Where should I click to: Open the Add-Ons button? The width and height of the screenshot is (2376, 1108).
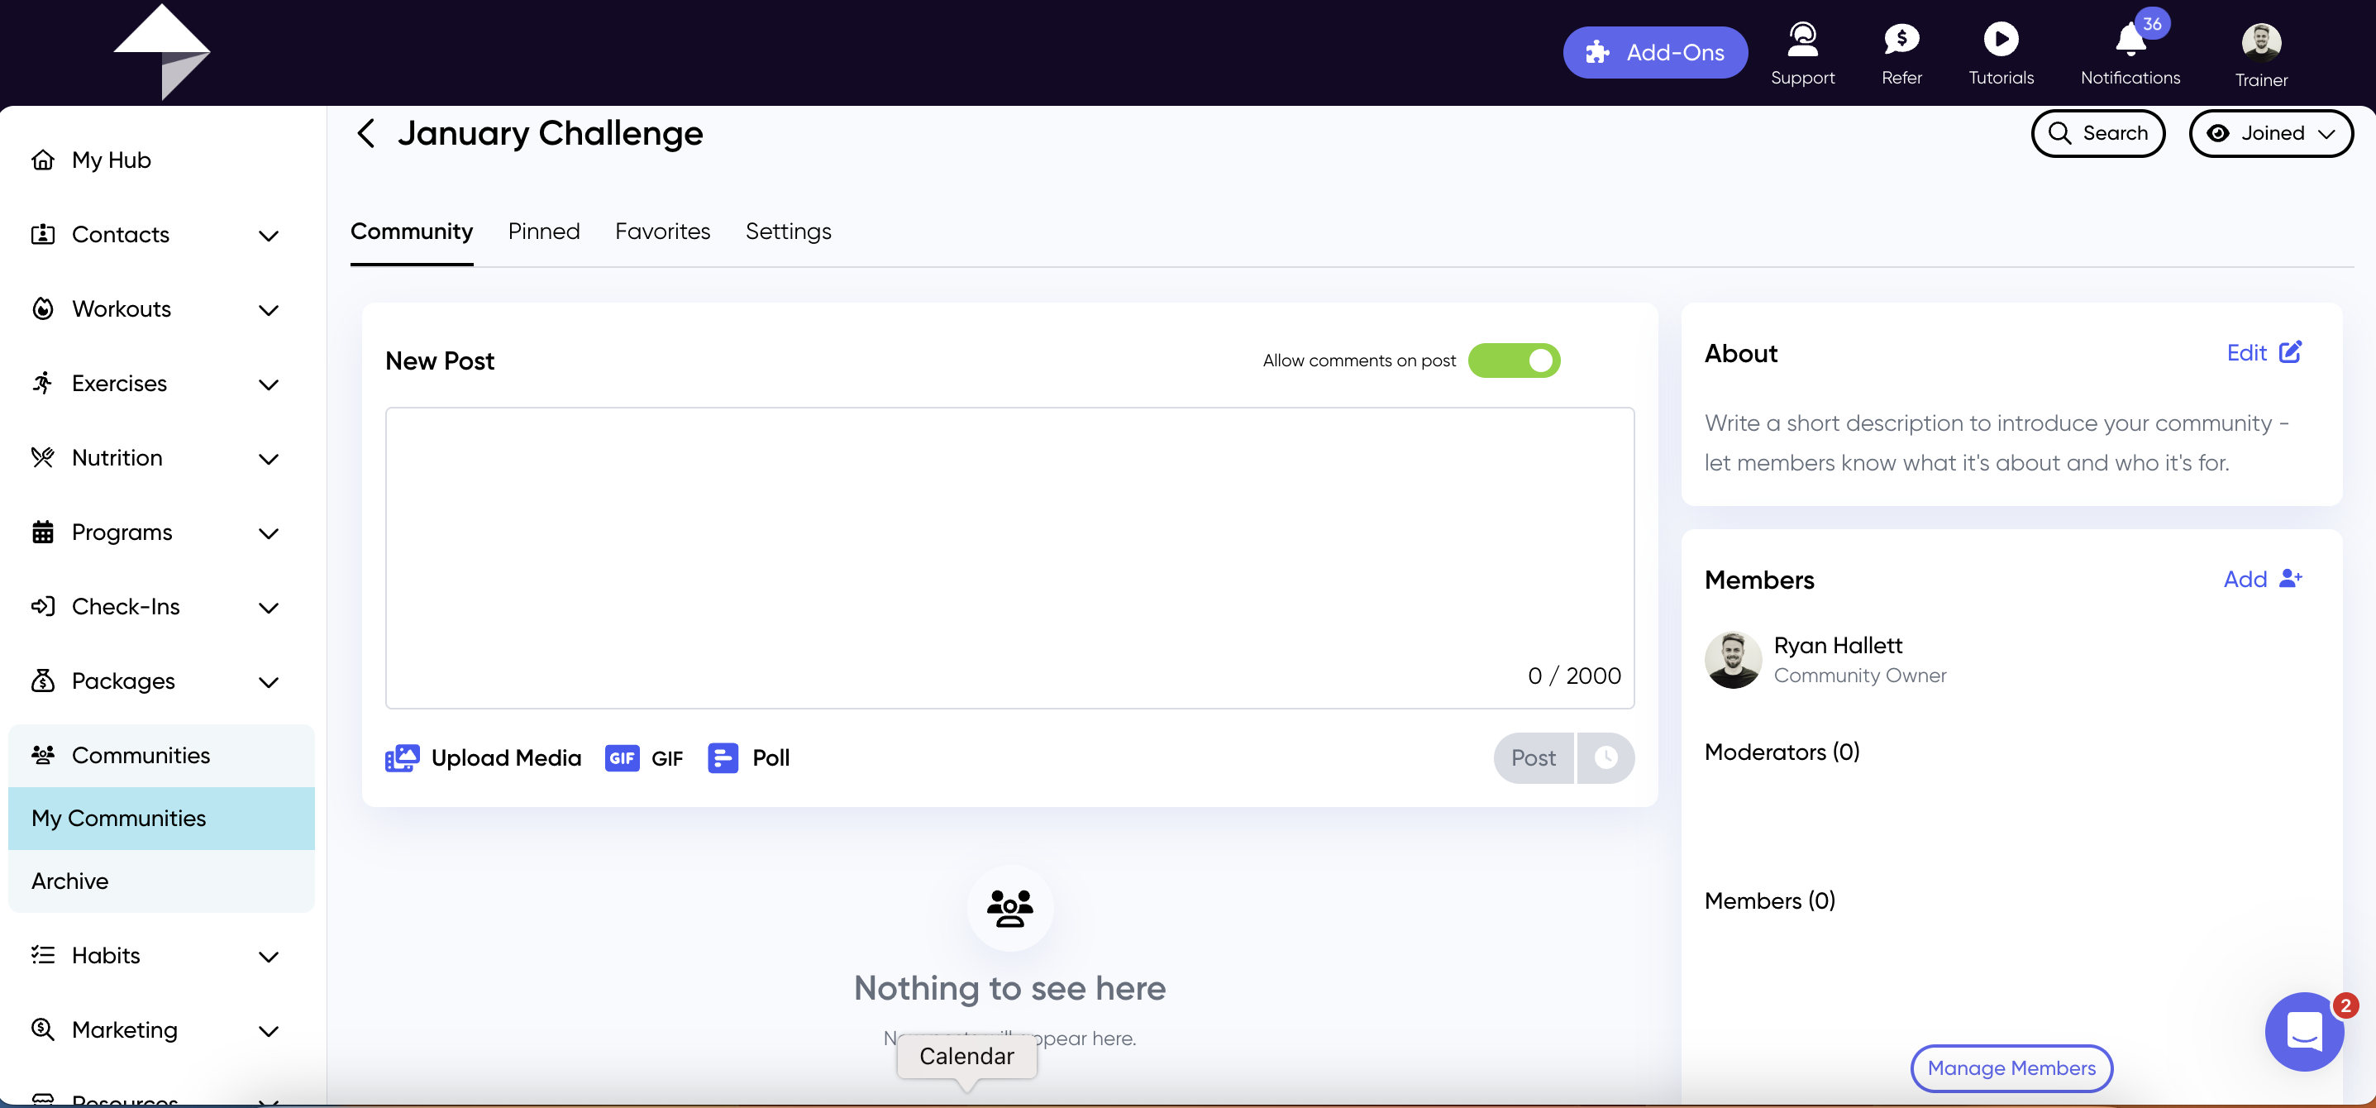pyautogui.click(x=1656, y=53)
